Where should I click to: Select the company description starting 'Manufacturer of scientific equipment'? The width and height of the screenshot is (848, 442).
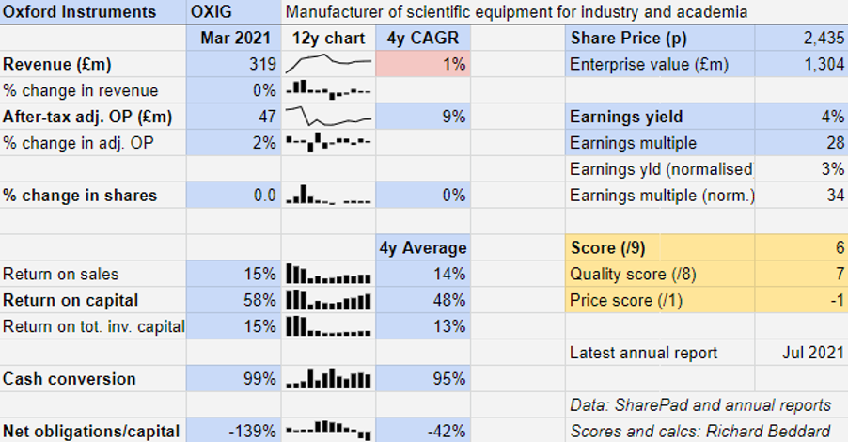tap(516, 12)
